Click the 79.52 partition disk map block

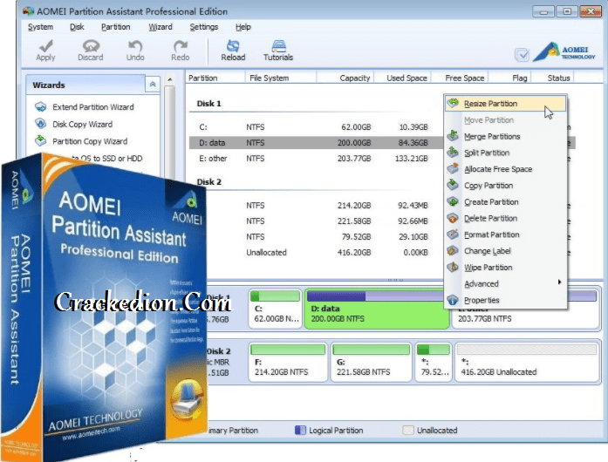point(434,362)
